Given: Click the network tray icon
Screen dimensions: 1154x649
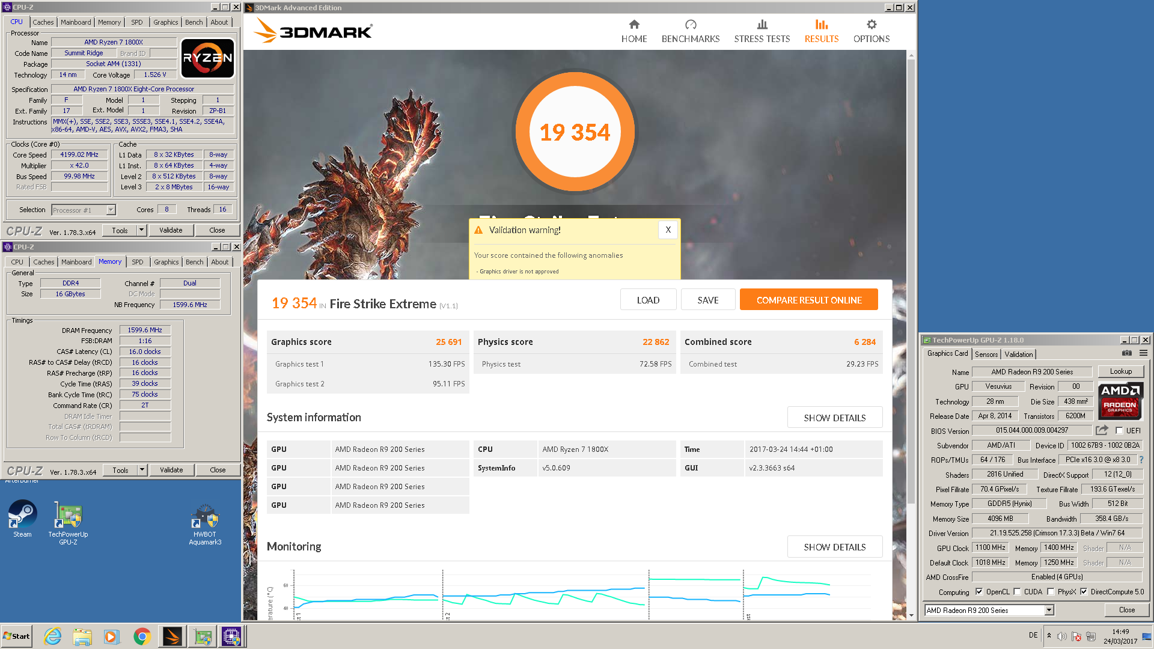Looking at the screenshot, I should pyautogui.click(x=1091, y=636).
